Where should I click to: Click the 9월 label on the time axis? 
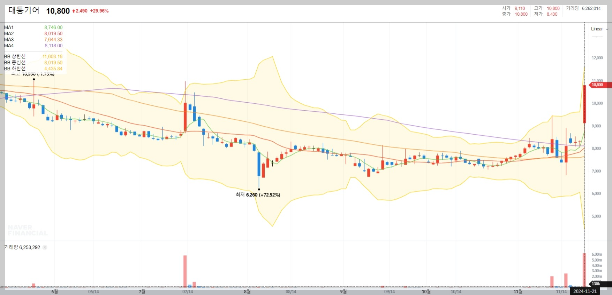pyautogui.click(x=343, y=292)
